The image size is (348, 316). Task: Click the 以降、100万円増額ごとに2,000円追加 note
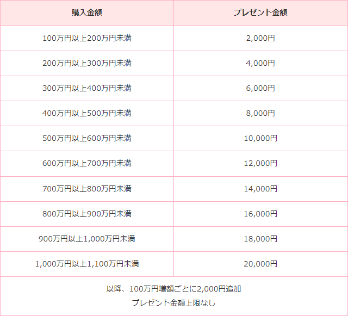pos(173,289)
